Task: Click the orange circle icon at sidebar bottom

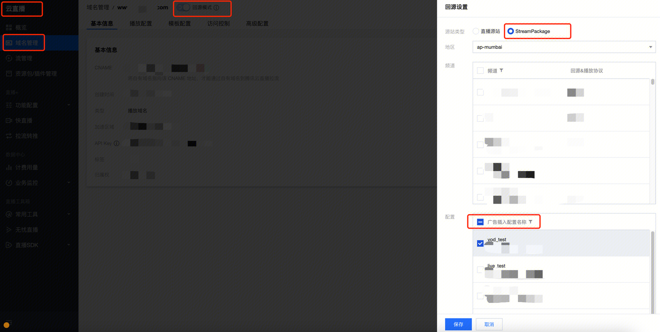Action: click(x=7, y=325)
